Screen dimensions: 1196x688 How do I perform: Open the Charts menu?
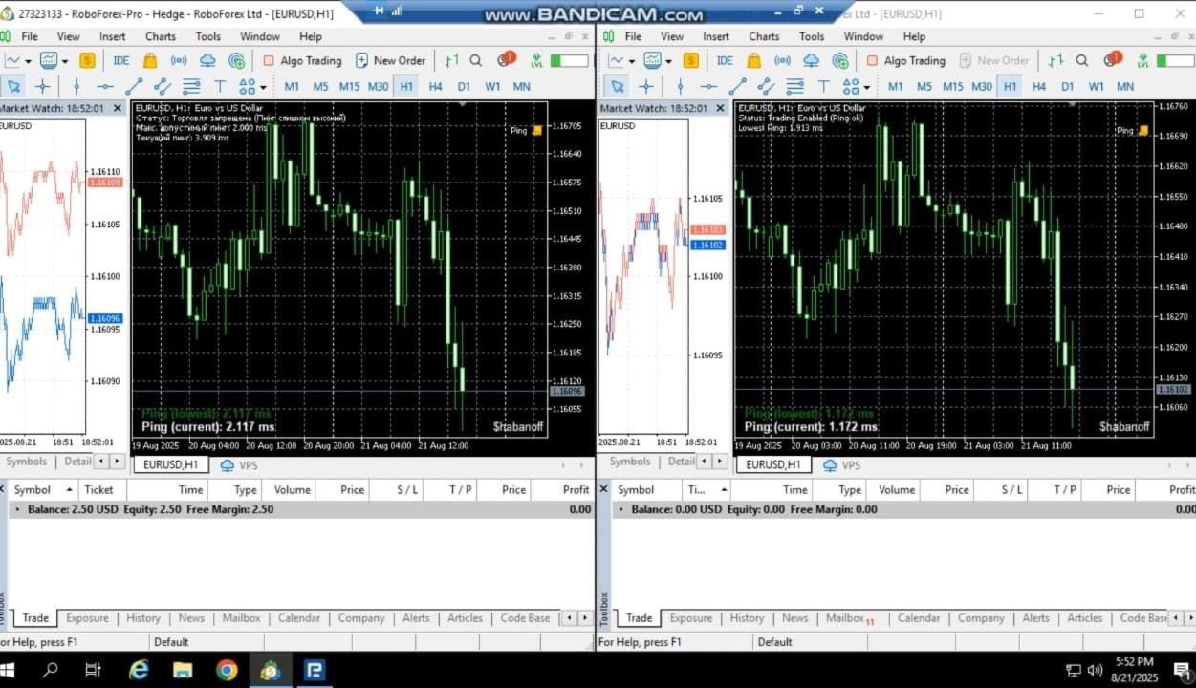click(x=160, y=36)
